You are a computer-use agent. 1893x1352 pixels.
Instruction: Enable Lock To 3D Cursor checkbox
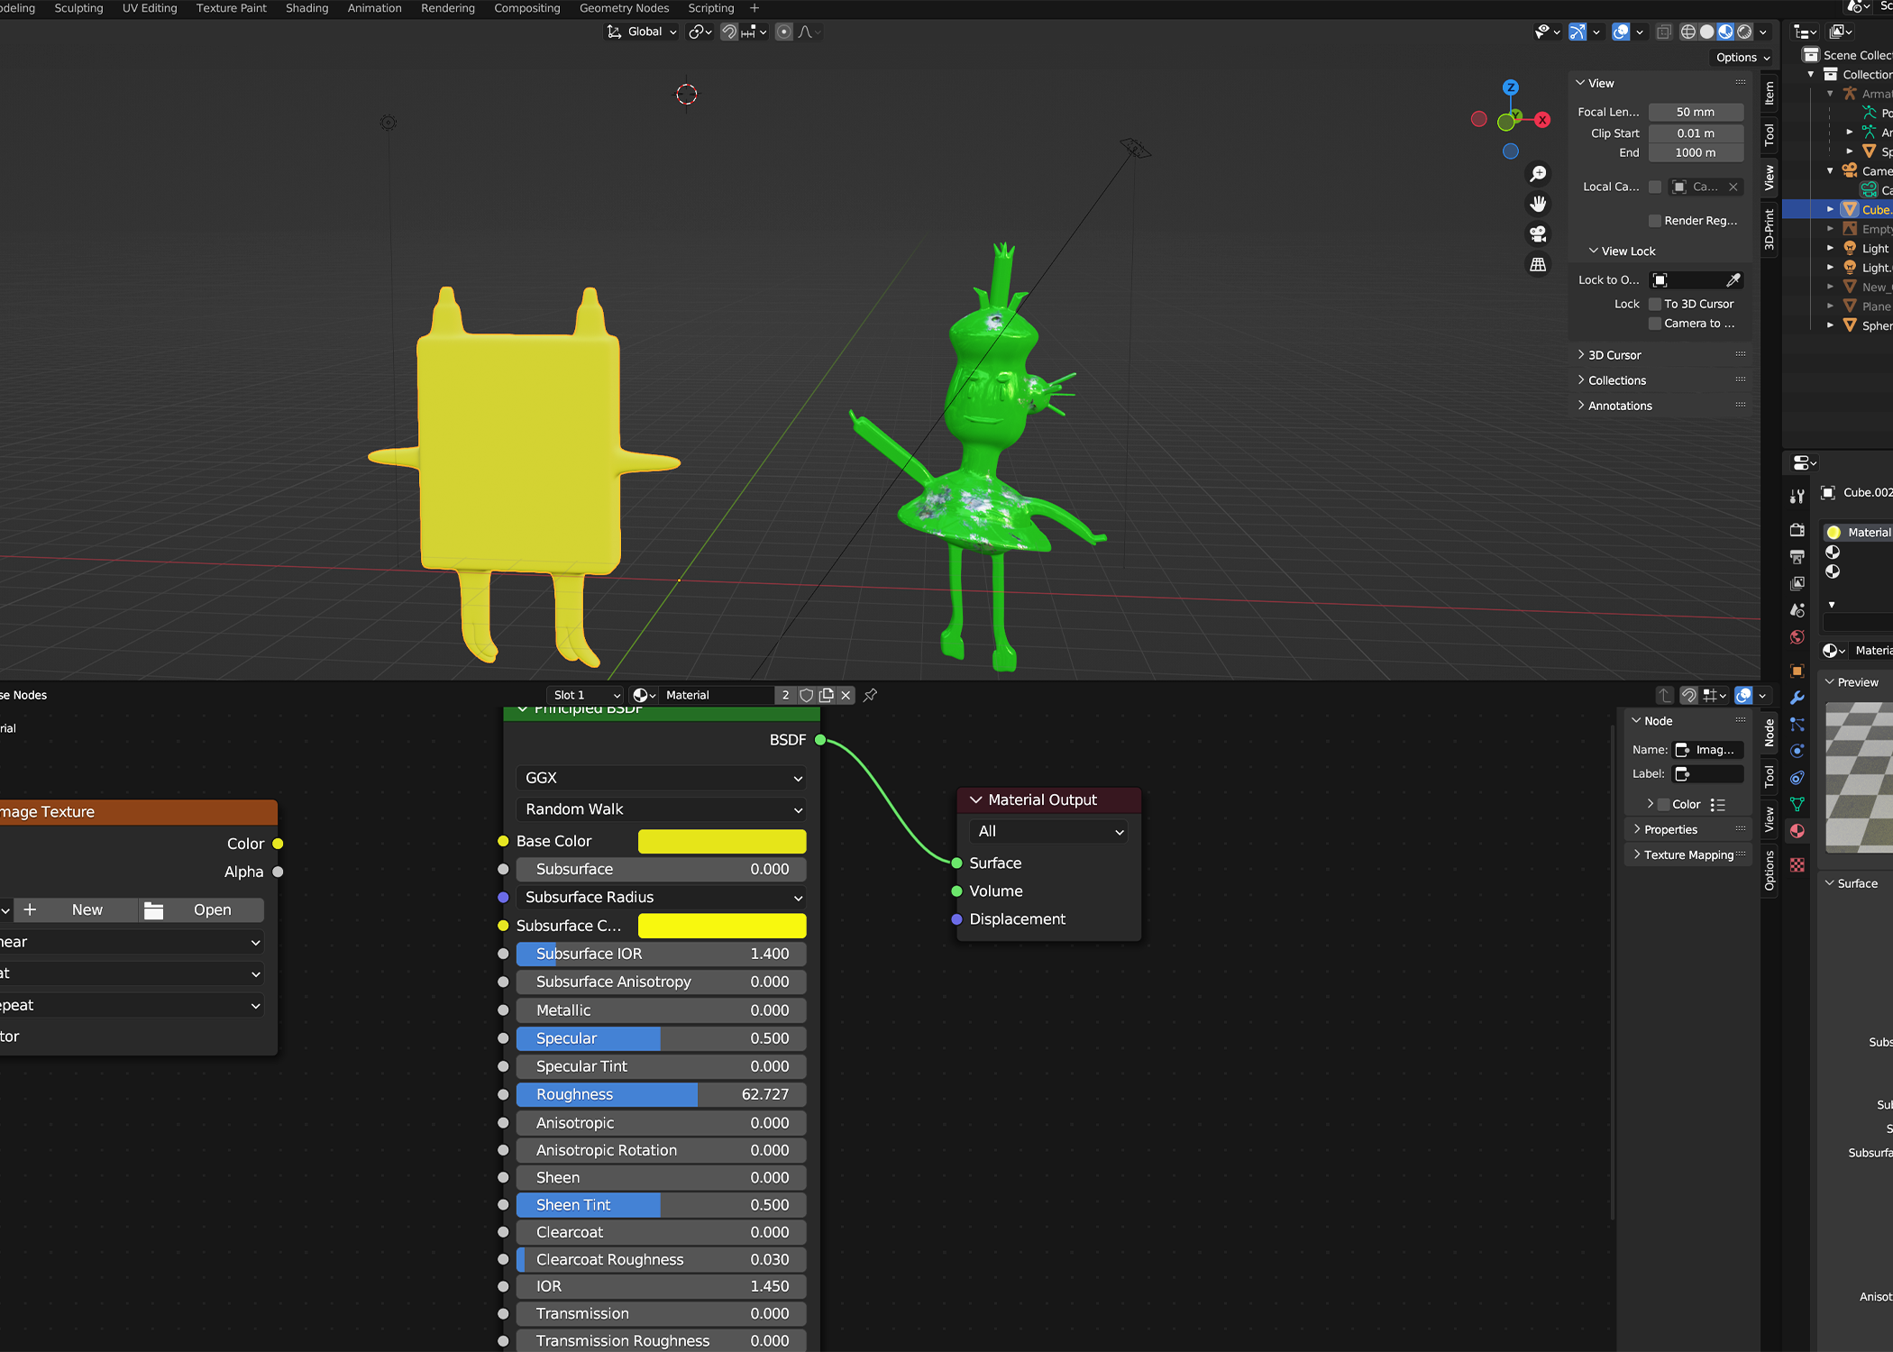1655,304
